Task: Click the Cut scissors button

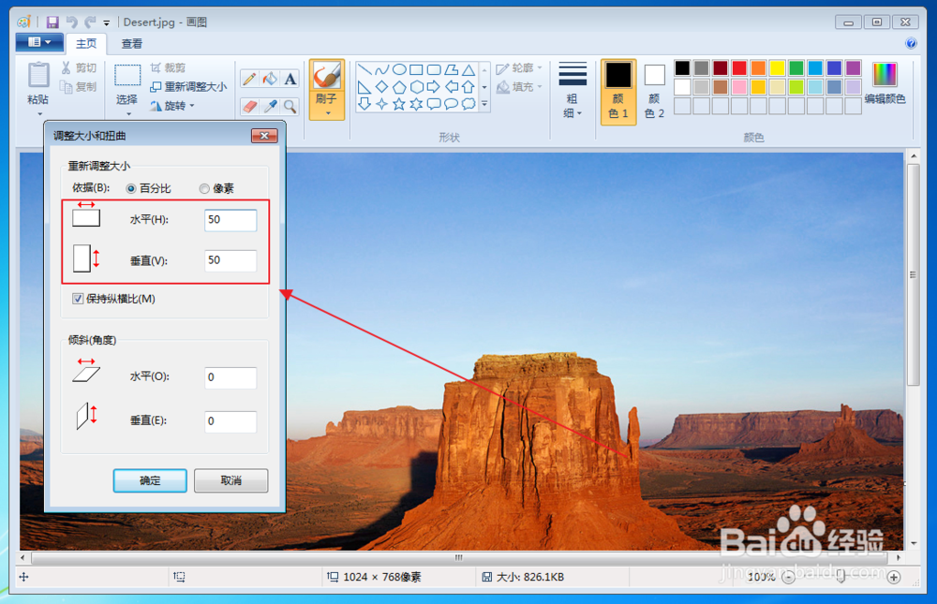Action: point(79,67)
